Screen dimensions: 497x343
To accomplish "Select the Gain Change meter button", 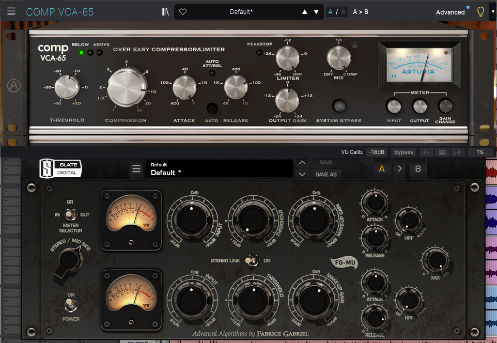I will coord(445,106).
